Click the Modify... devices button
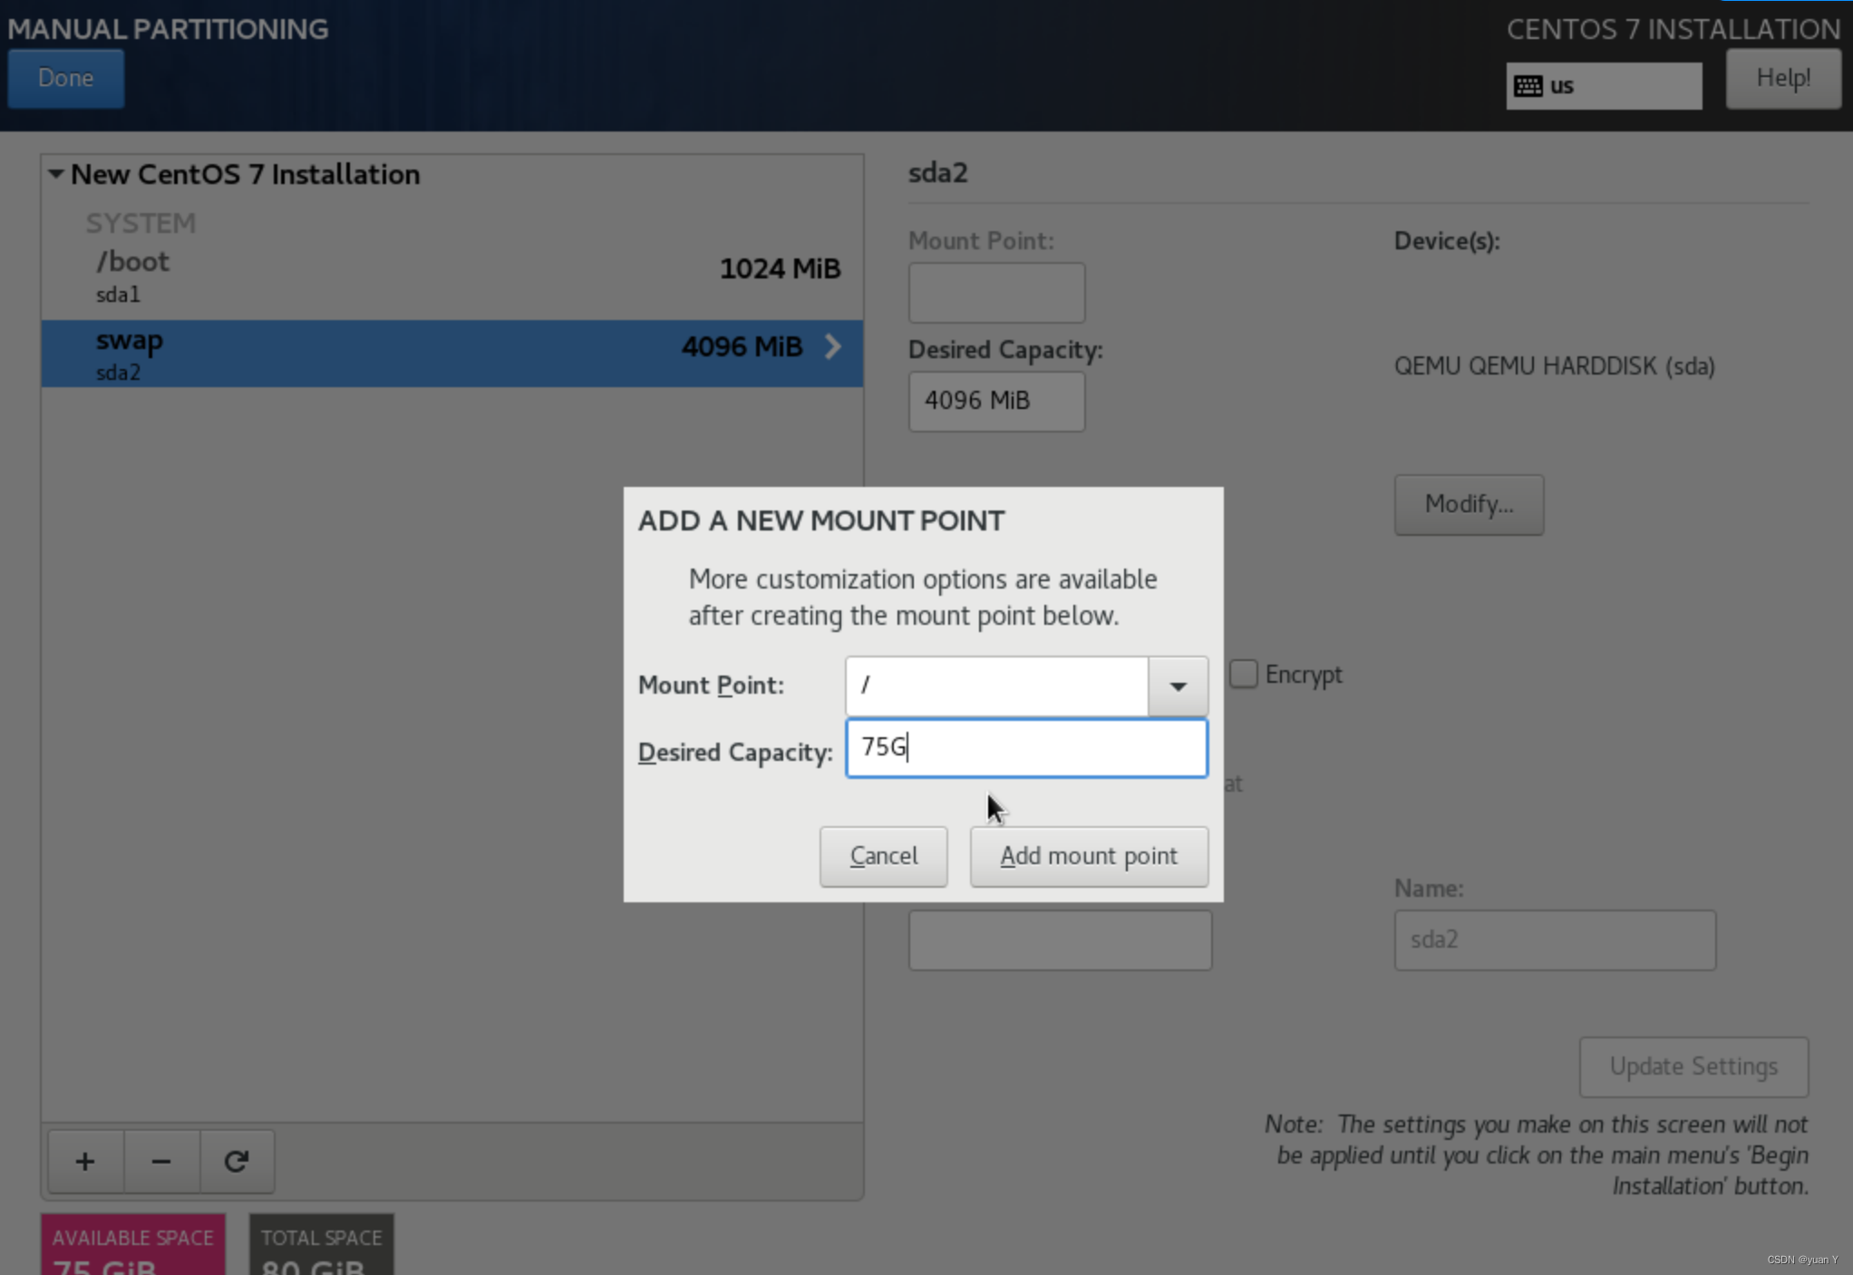 pyautogui.click(x=1468, y=504)
